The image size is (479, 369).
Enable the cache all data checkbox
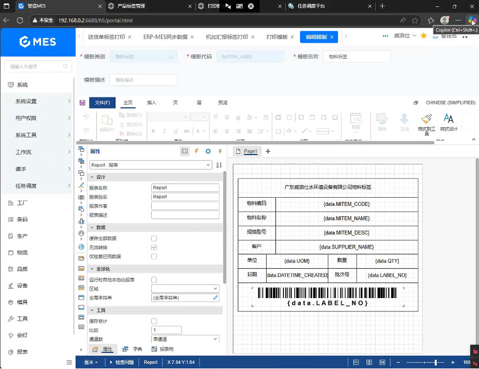(154, 238)
